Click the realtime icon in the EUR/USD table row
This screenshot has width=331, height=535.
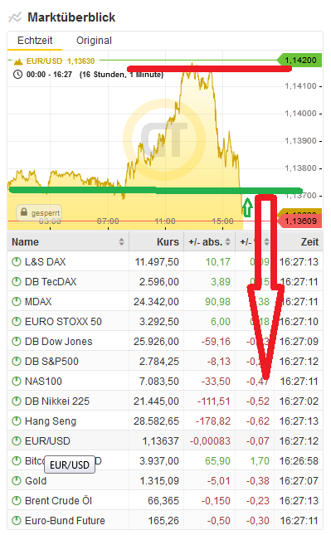[17, 440]
